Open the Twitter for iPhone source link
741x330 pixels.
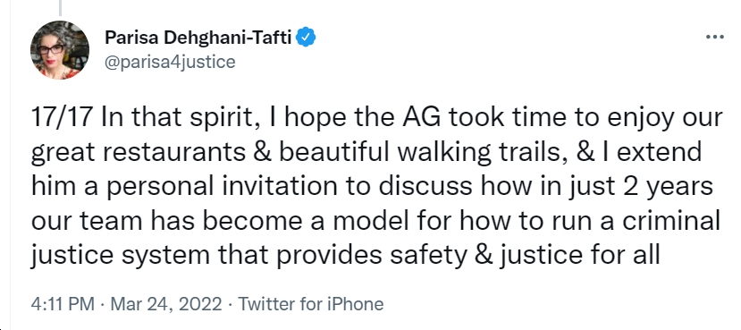click(x=310, y=304)
